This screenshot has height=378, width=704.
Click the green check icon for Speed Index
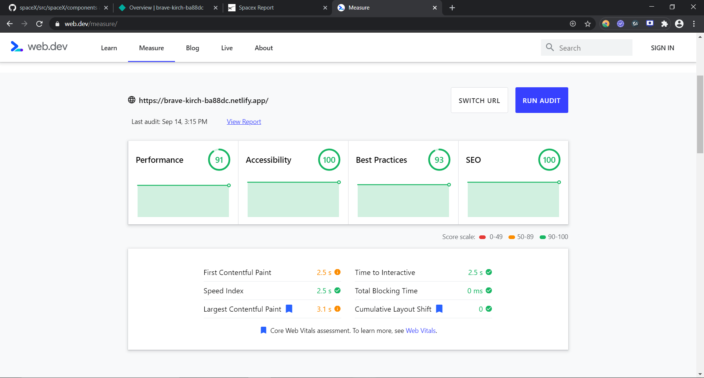[x=338, y=290]
